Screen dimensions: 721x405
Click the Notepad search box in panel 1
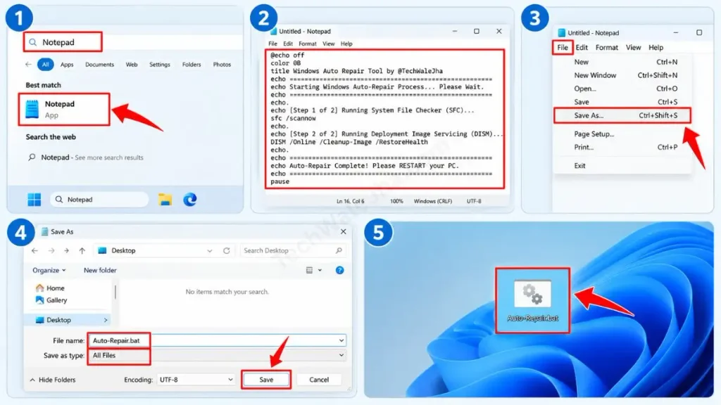pyautogui.click(x=63, y=42)
